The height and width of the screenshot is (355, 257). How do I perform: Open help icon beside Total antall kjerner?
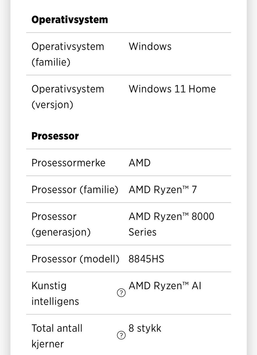click(121, 335)
